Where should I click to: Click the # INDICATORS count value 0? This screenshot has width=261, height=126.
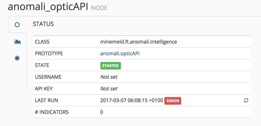pyautogui.click(x=102, y=112)
